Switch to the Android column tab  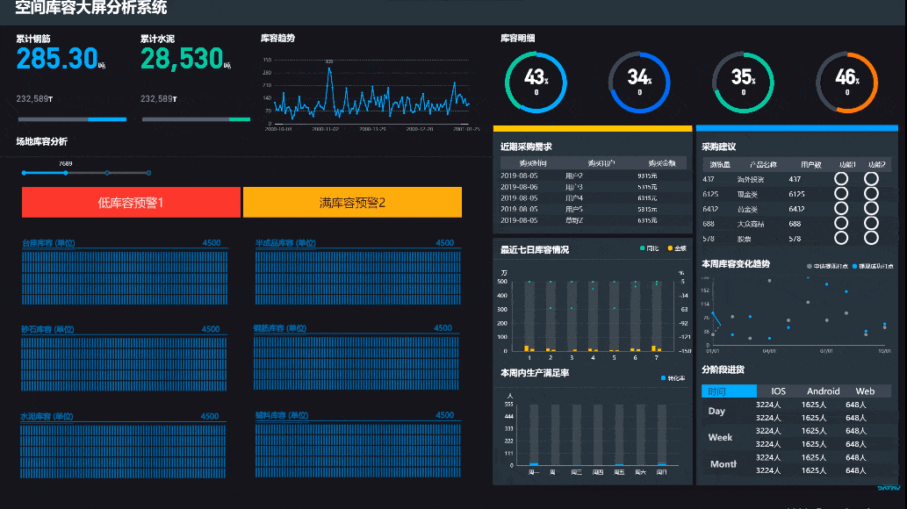[x=823, y=391]
